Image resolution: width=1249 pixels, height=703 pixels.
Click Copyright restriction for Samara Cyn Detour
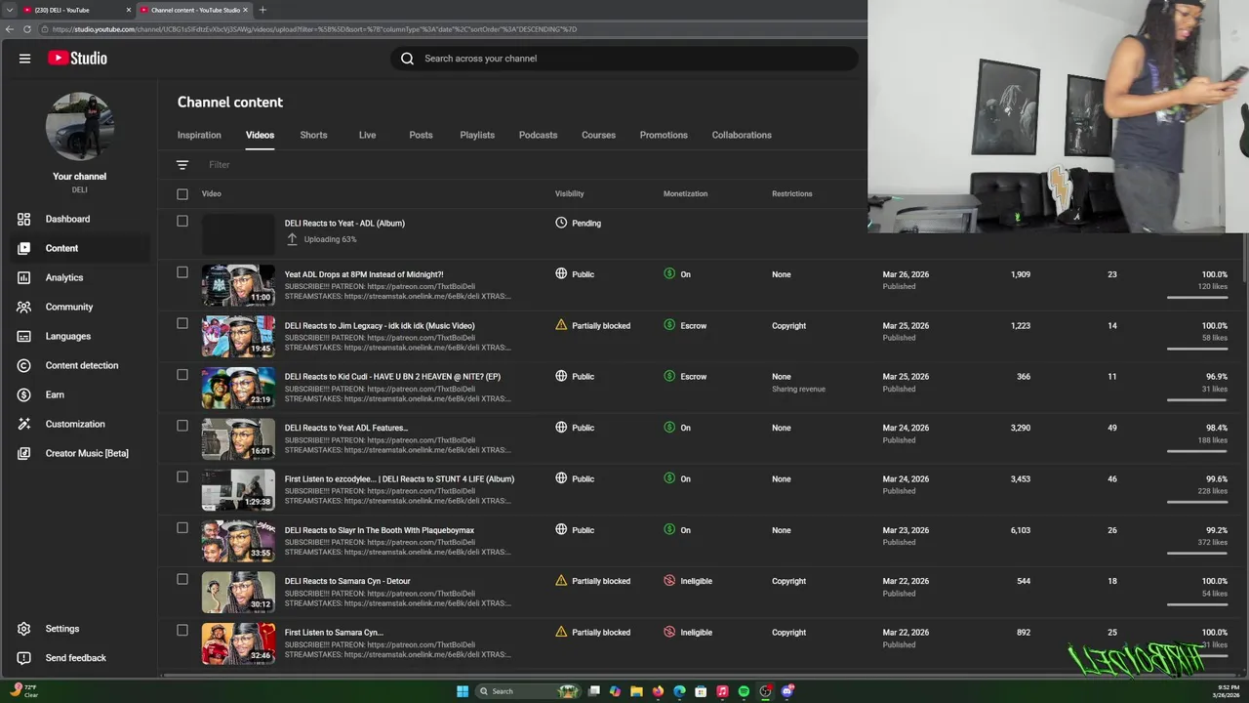[788, 581]
